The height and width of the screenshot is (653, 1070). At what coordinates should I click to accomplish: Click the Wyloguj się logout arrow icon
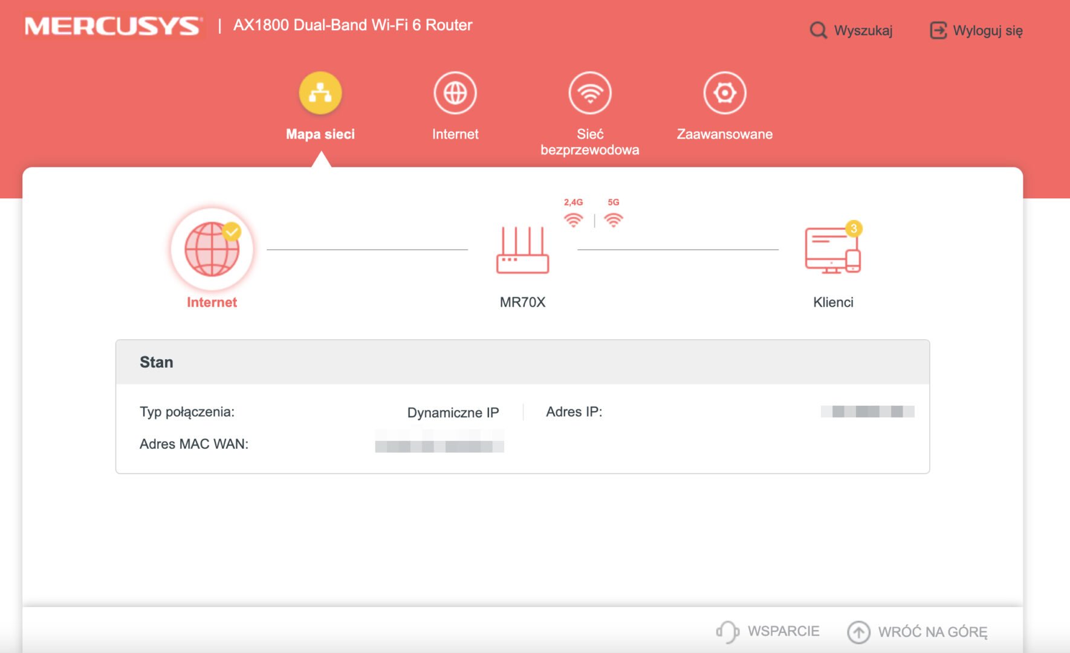tap(938, 30)
